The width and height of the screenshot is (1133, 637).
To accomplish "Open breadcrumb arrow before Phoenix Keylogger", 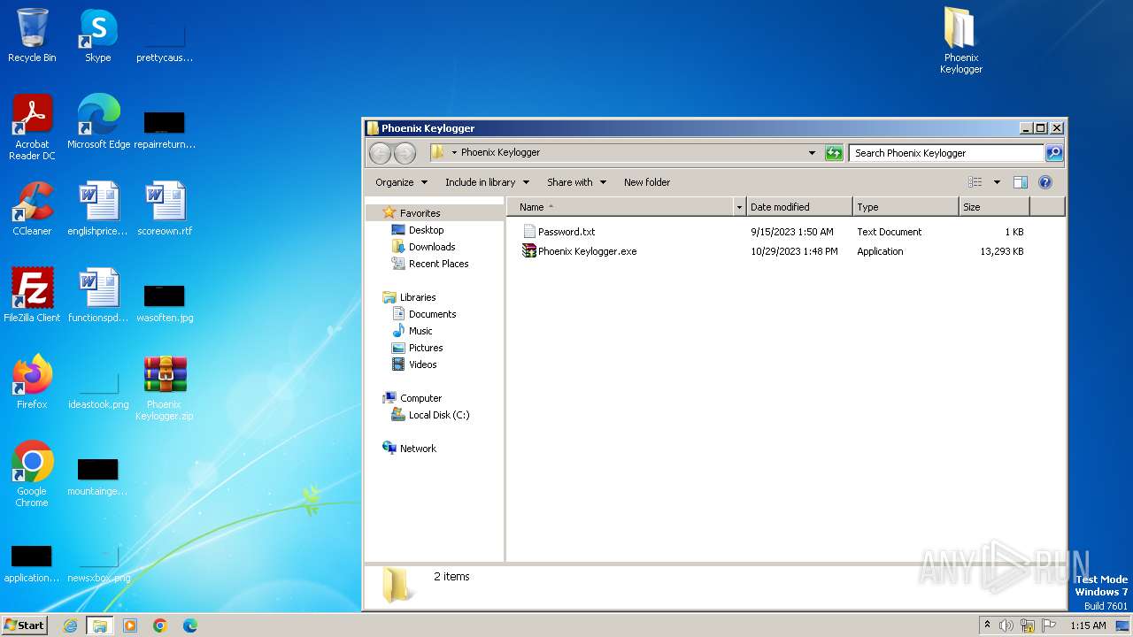I will click(x=454, y=153).
